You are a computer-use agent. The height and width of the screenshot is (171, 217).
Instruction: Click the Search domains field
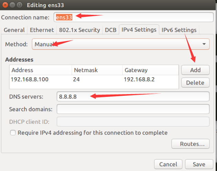click(133, 109)
